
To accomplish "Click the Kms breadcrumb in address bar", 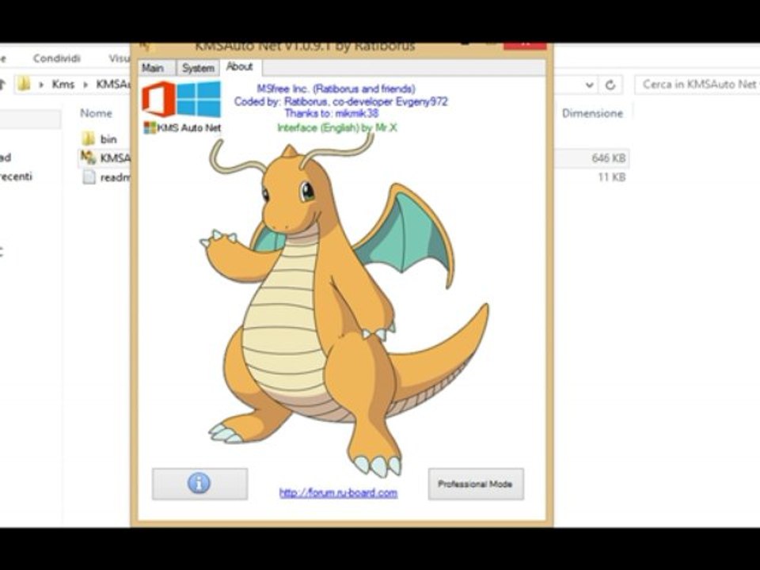I will point(63,85).
